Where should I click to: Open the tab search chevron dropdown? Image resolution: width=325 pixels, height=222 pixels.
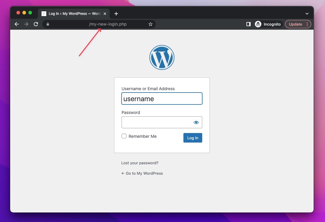[307, 13]
